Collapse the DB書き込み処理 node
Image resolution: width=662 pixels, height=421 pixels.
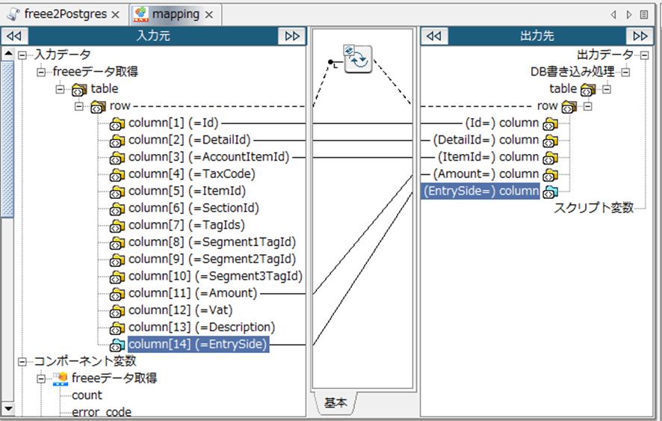pyautogui.click(x=625, y=72)
